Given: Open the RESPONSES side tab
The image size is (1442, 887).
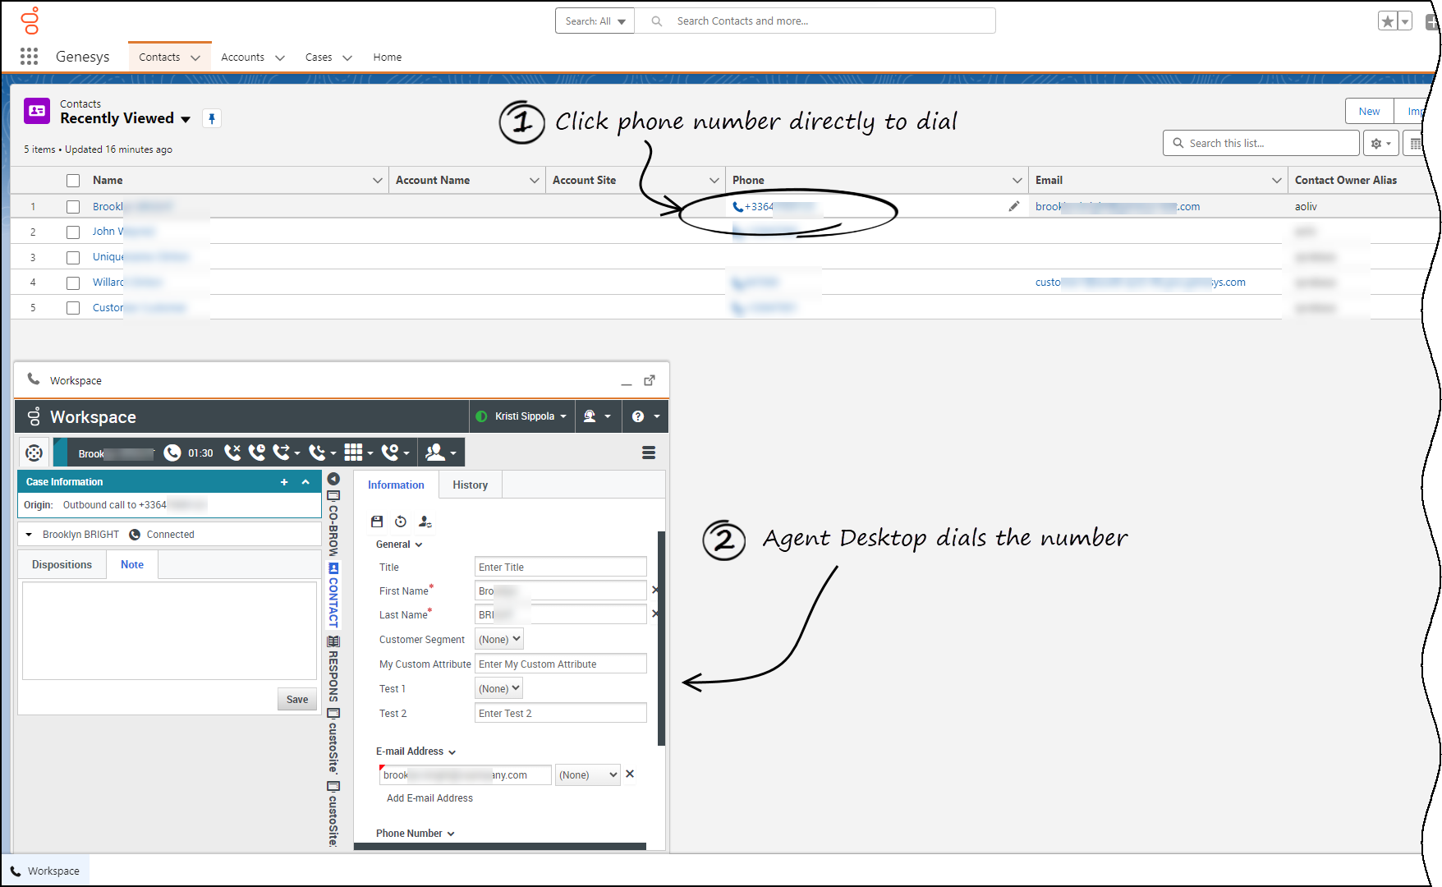Looking at the screenshot, I should [x=333, y=668].
